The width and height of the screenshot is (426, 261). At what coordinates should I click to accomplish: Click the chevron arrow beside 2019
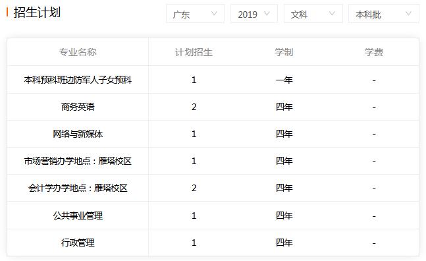click(x=267, y=13)
